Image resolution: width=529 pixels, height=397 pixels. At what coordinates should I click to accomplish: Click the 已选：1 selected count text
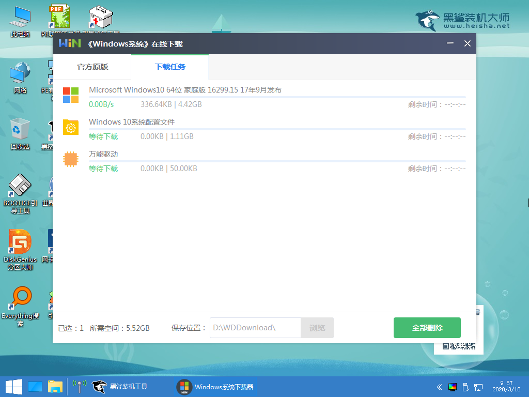click(71, 328)
